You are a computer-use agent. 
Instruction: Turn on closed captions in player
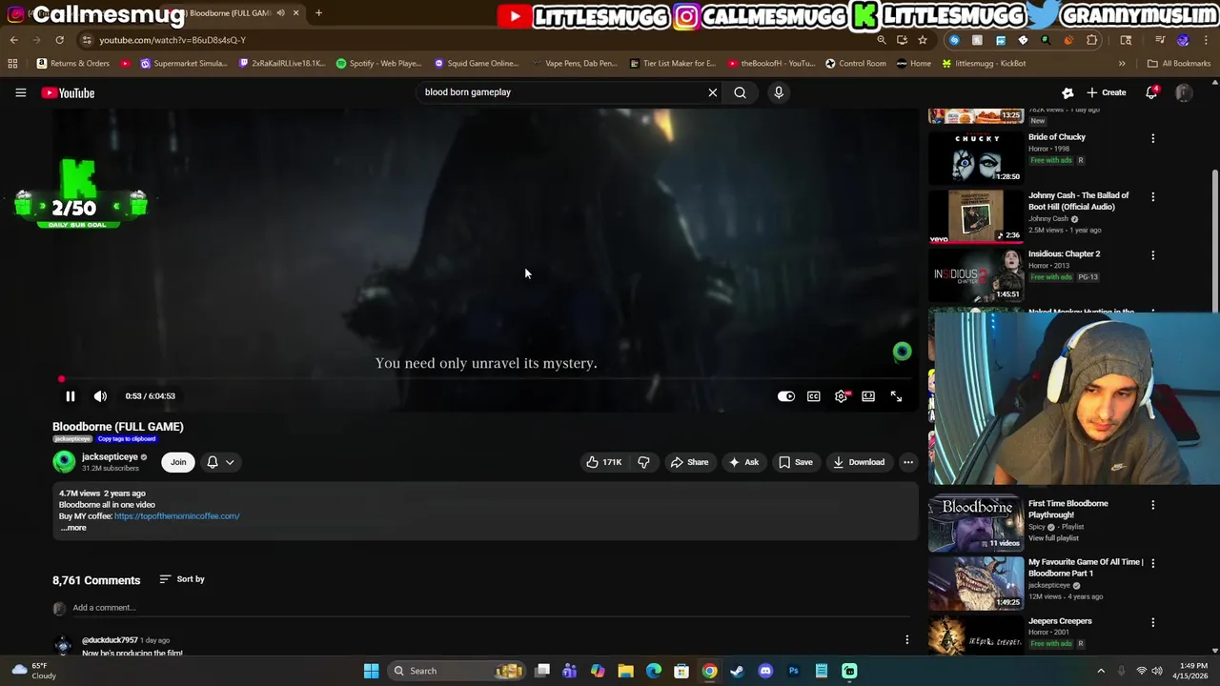pyautogui.click(x=813, y=396)
